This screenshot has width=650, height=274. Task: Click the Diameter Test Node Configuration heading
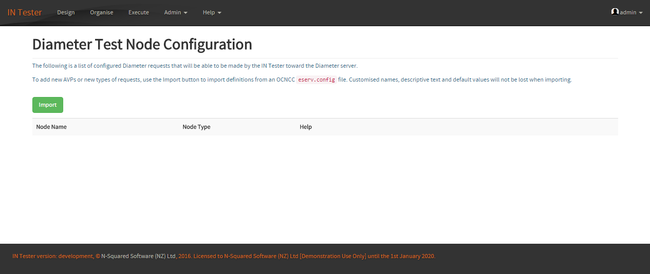pyautogui.click(x=142, y=45)
